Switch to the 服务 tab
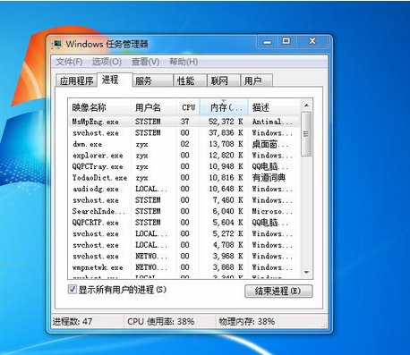 pos(153,80)
